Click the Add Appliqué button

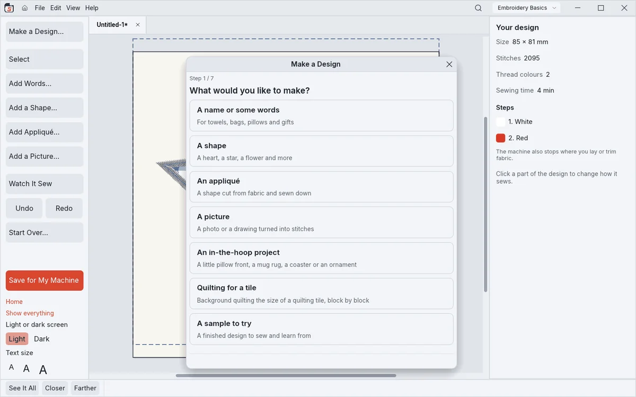click(45, 132)
